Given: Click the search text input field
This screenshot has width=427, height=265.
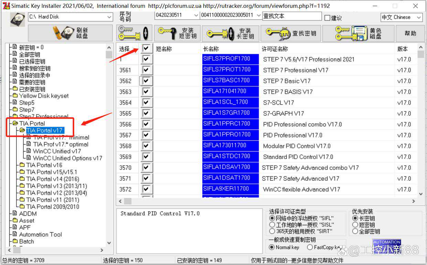Looking at the screenshot, I should tap(292, 16).
